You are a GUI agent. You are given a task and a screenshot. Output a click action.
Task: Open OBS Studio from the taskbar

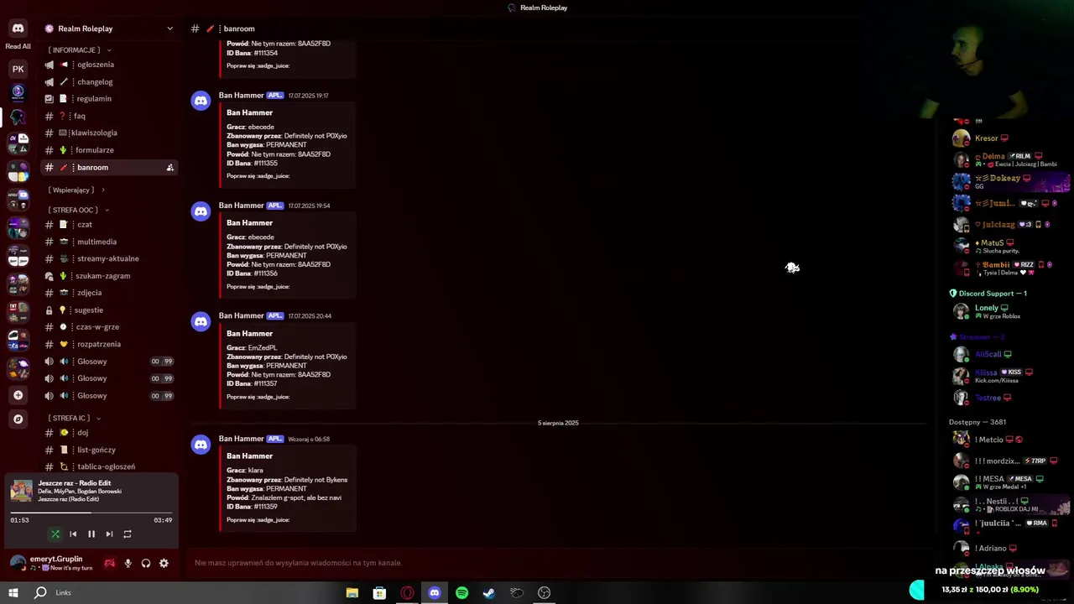[x=544, y=593]
